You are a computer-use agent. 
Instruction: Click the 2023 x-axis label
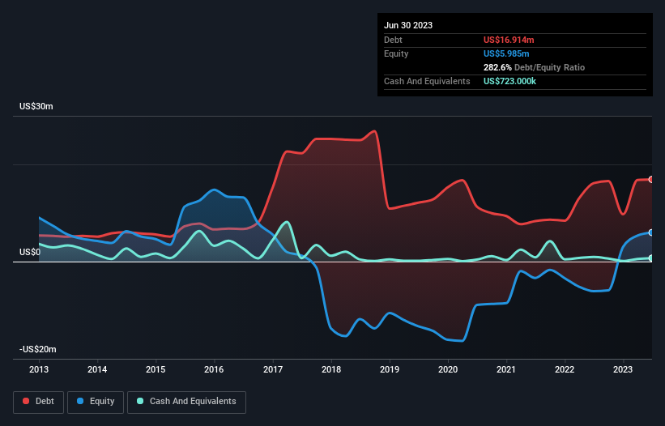pos(623,369)
